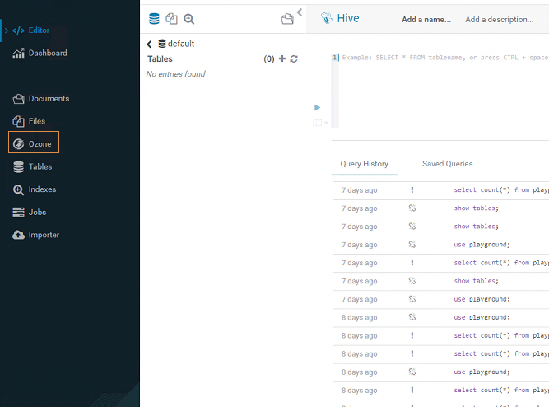Run the query with the play button
Screen dimensions: 549x407
pyautogui.click(x=317, y=108)
